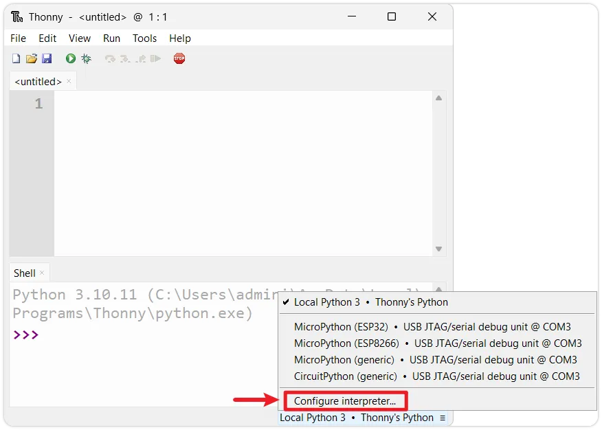Close the <untitled> editor tab
The width and height of the screenshot is (602, 430).
[x=68, y=82]
